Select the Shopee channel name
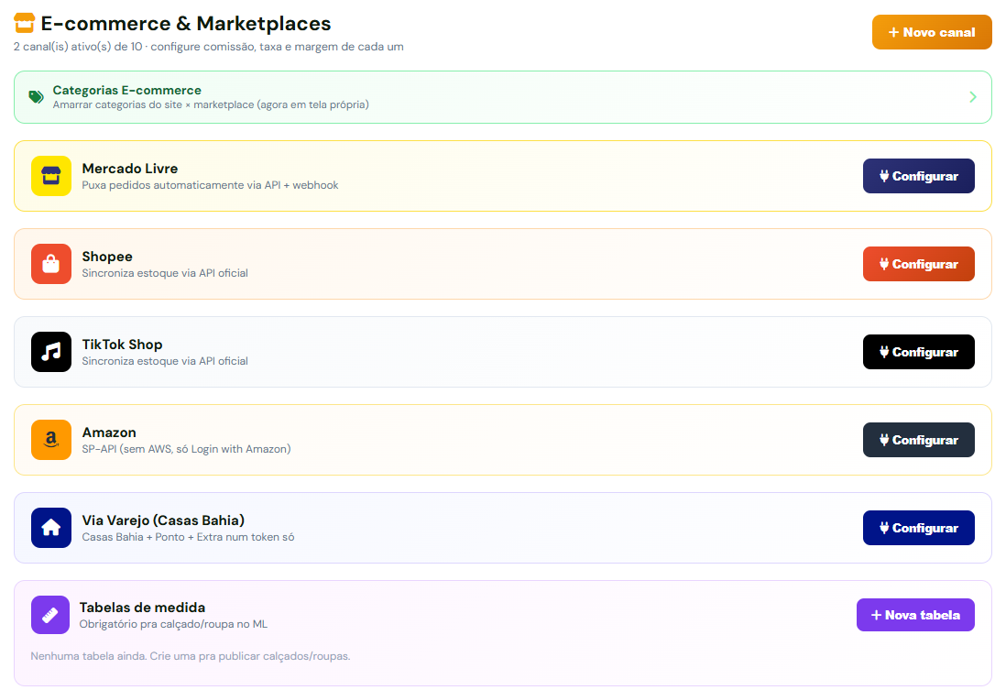 coord(107,257)
